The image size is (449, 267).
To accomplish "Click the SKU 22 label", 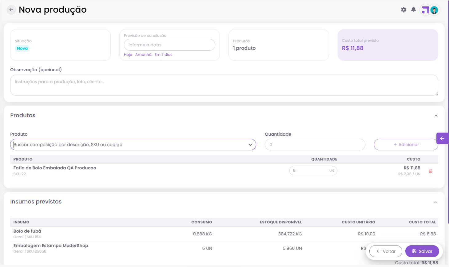I will (x=20, y=174).
